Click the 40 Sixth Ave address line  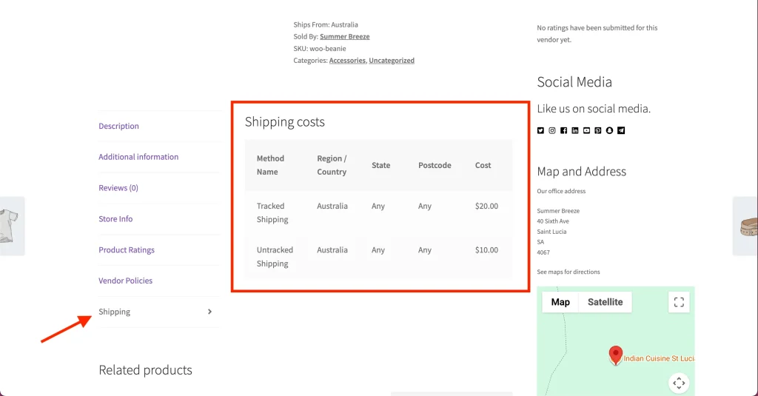pos(552,221)
